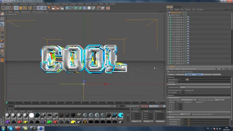
Task: Open the Размер dropdown in Coordinates panel
Action: pos(148,121)
